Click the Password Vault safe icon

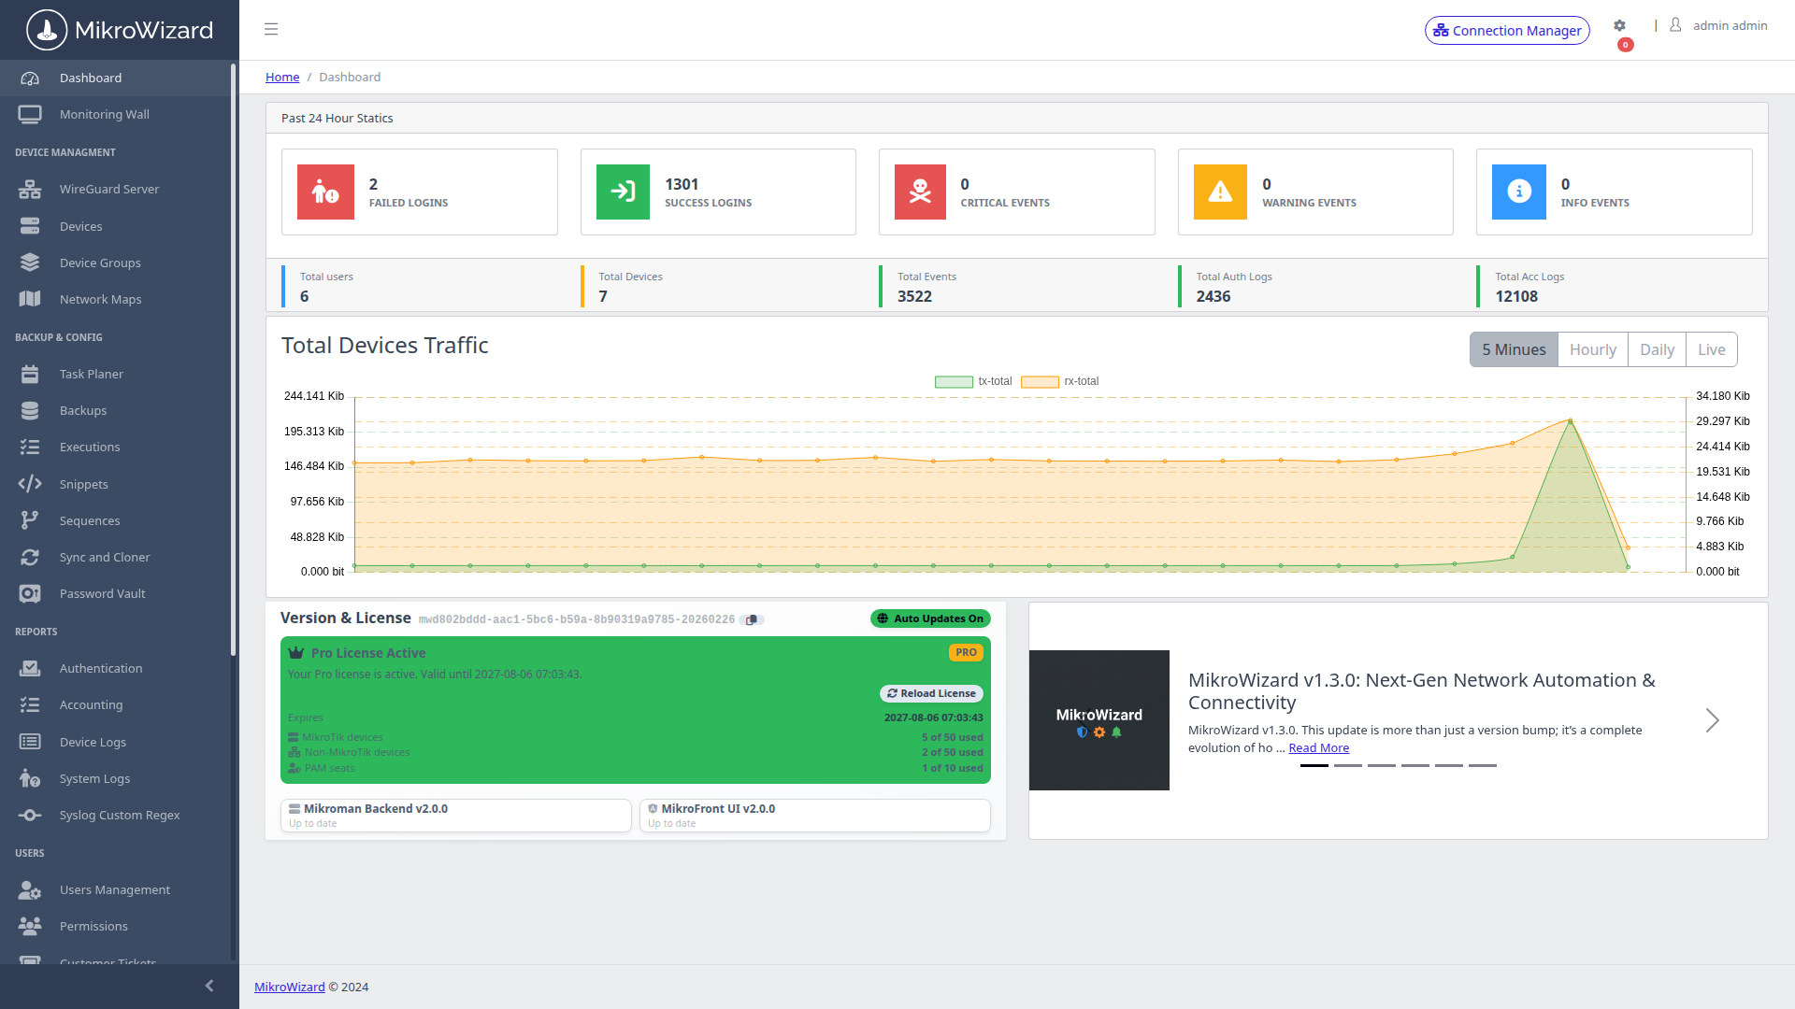(x=30, y=594)
